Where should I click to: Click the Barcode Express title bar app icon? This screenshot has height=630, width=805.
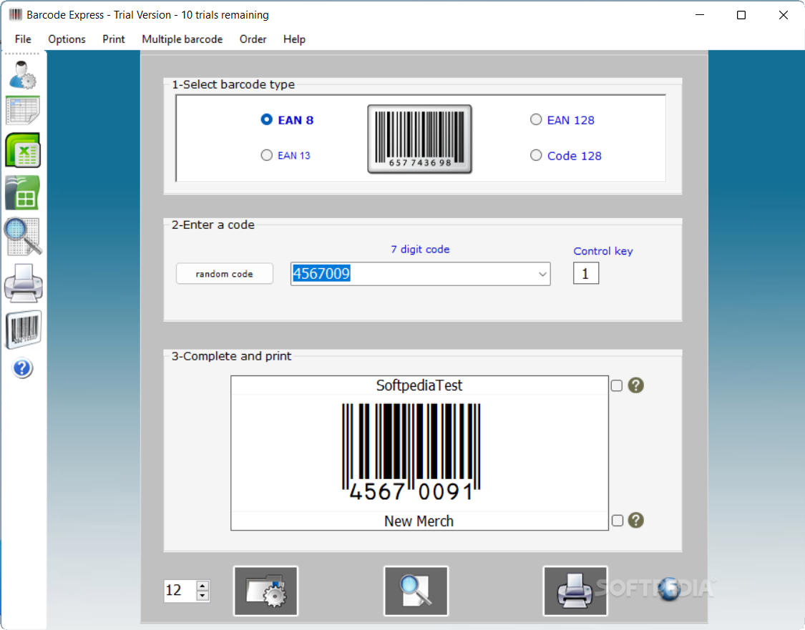(x=16, y=15)
